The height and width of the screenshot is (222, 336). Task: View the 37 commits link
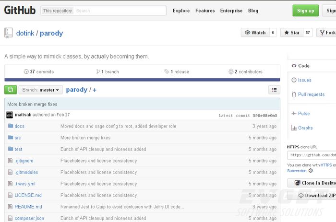click(39, 72)
